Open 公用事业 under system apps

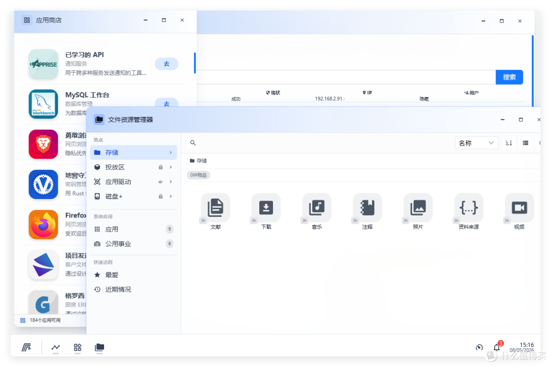tap(134, 243)
